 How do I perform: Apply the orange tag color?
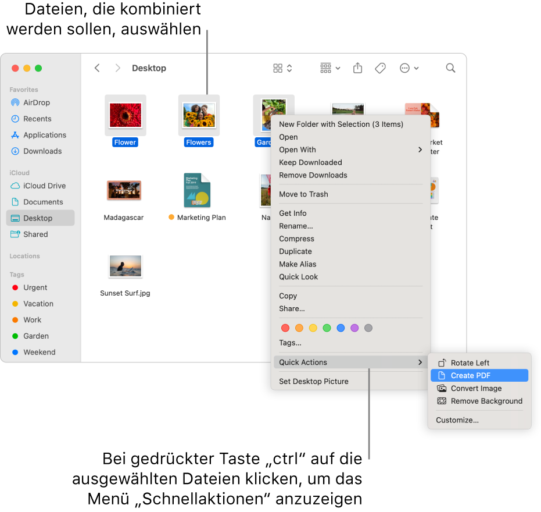tap(299, 328)
